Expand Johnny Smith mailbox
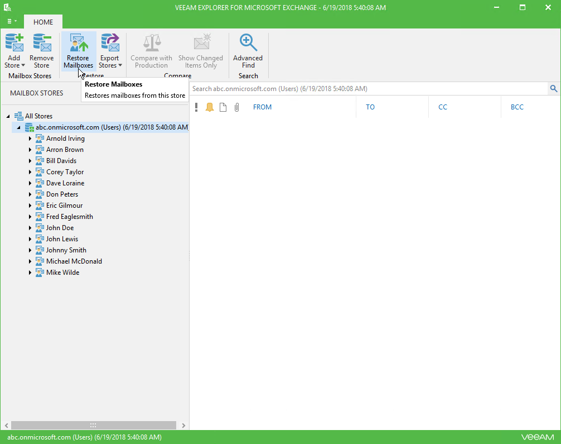 [30, 250]
